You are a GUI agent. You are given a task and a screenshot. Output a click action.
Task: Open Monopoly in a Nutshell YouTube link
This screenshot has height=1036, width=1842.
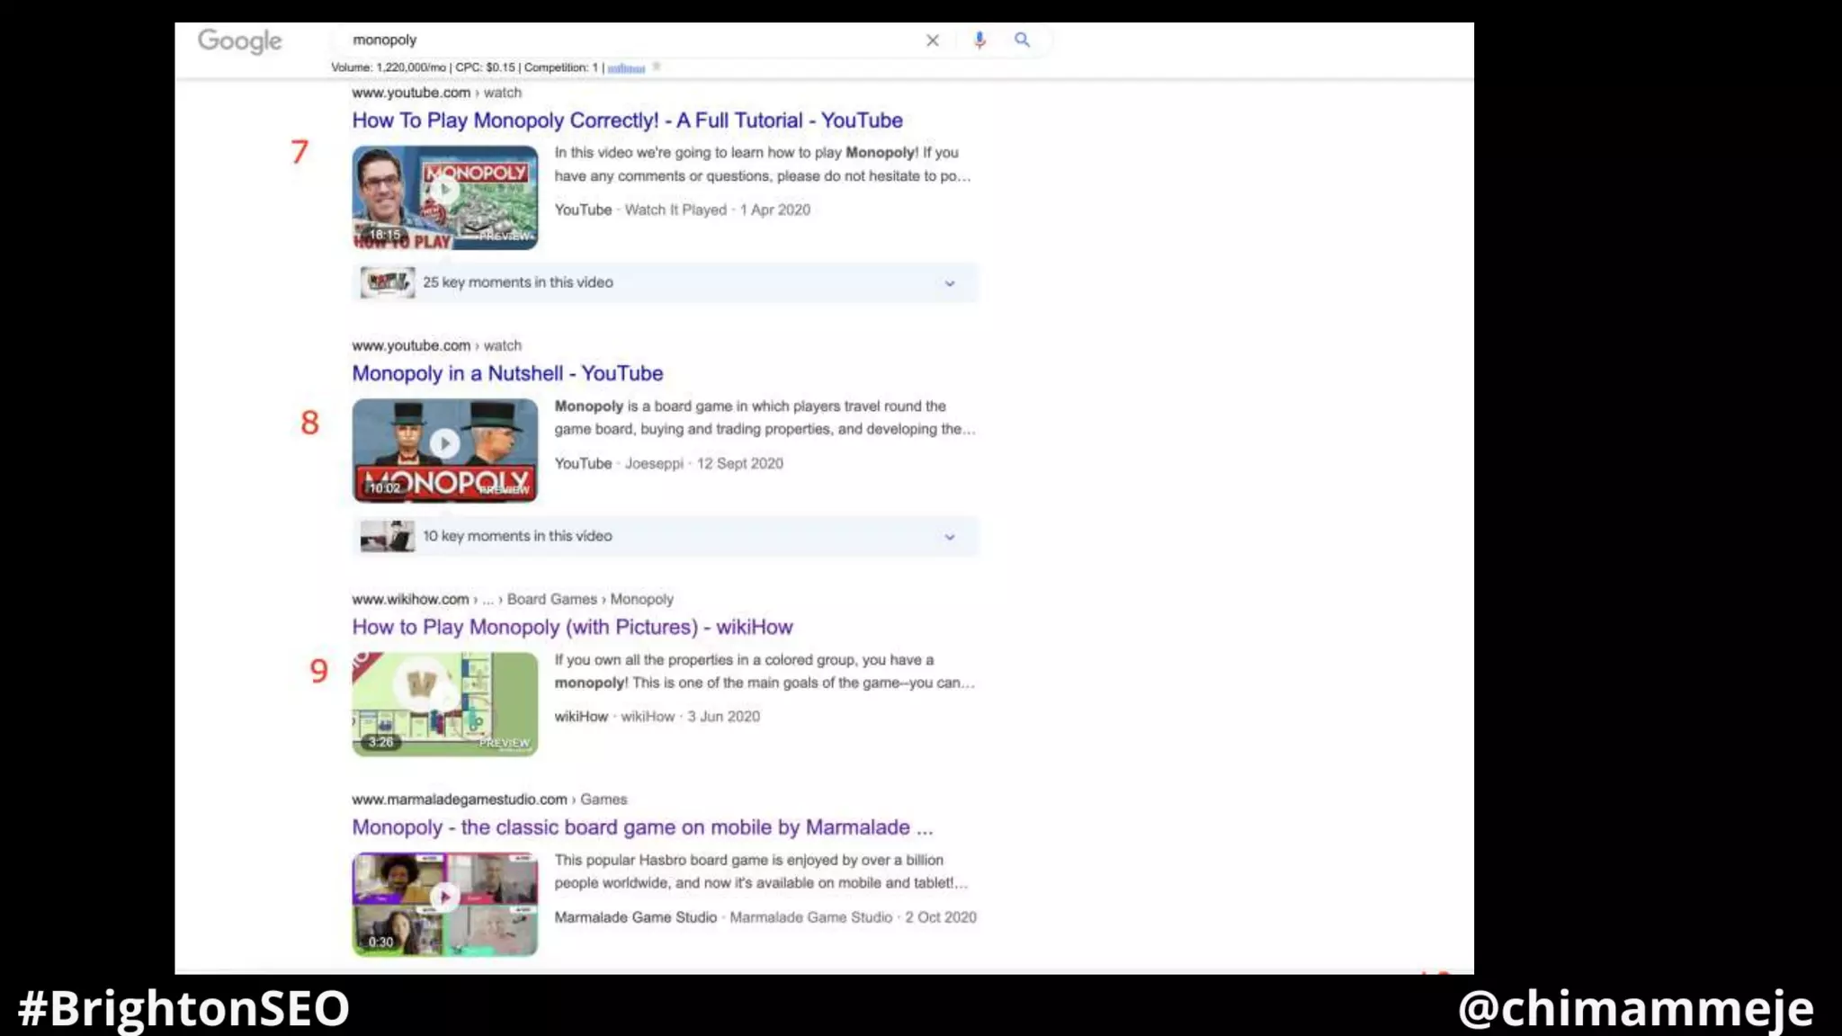[x=507, y=373]
